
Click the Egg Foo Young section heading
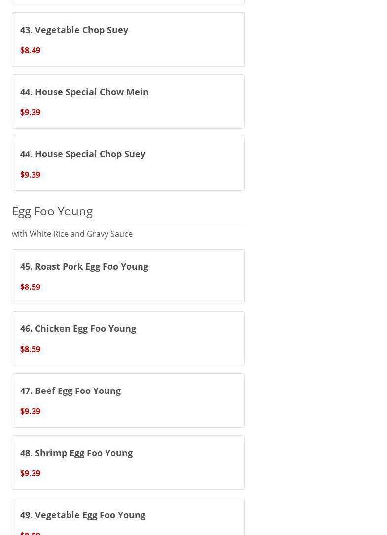point(52,211)
